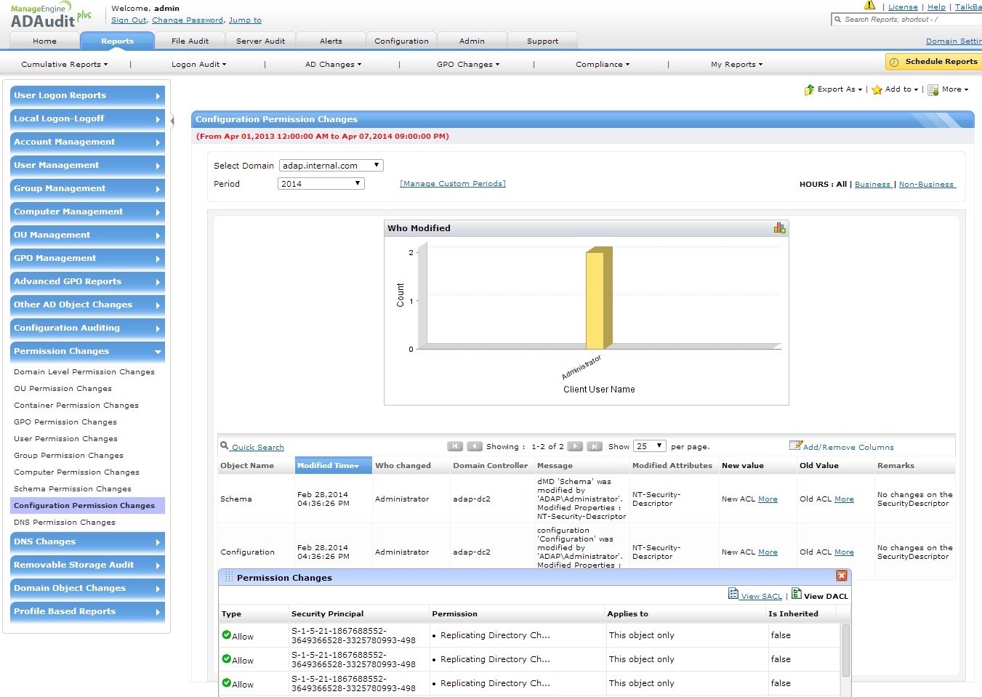This screenshot has width=982, height=697.
Task: Close the Permission Changes popup
Action: [841, 576]
